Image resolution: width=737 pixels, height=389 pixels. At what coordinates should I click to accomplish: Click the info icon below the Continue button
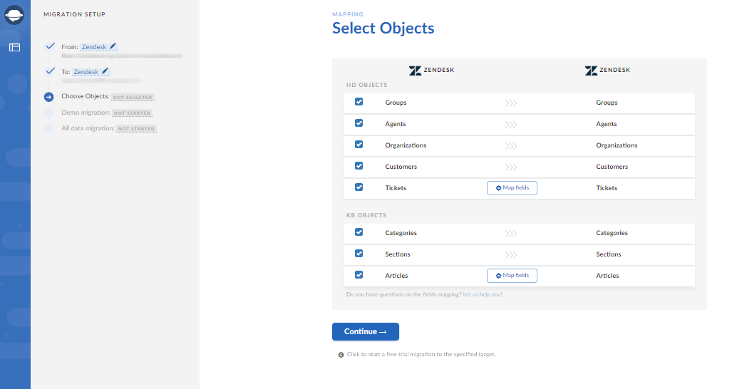click(x=341, y=355)
